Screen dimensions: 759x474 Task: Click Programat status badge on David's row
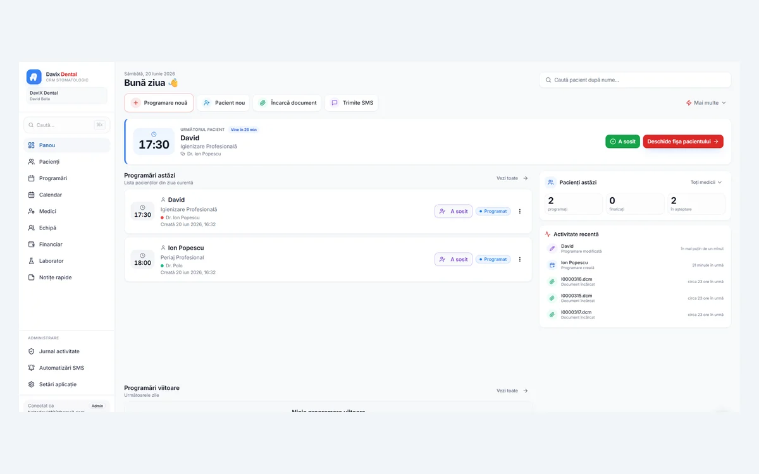click(x=493, y=211)
